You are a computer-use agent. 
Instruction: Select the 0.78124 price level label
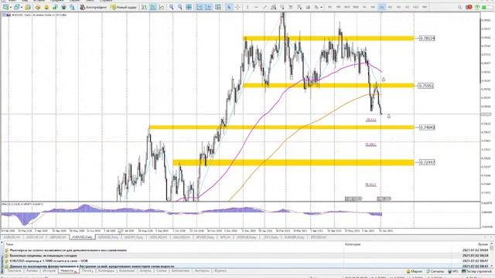coord(426,38)
